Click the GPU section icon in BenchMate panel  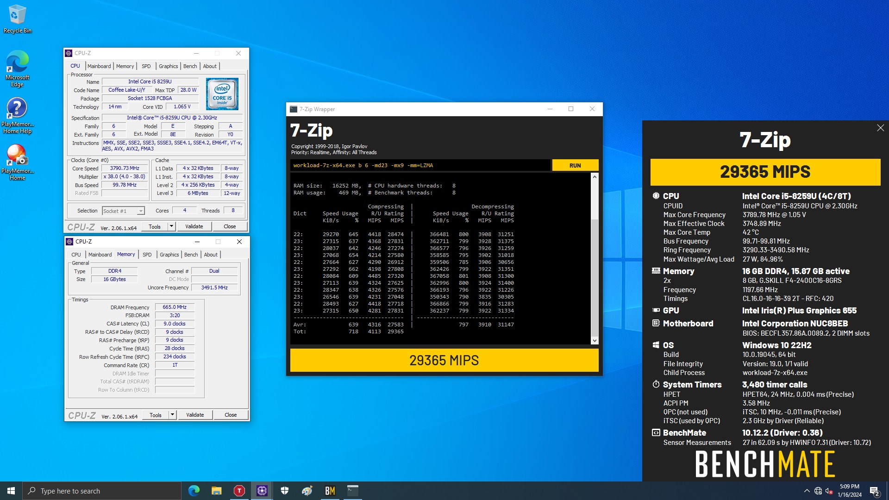pyautogui.click(x=656, y=310)
